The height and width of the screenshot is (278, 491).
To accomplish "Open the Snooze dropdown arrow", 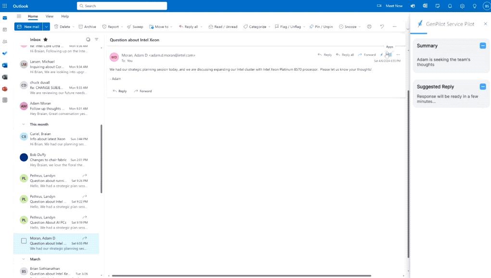I will pyautogui.click(x=360, y=27).
